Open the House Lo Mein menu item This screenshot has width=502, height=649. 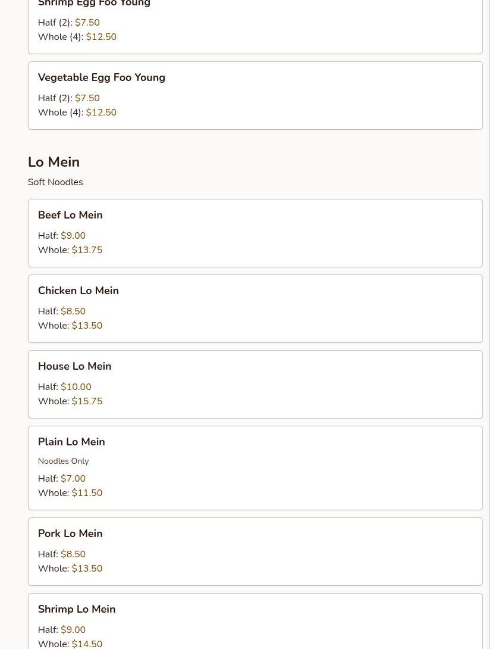pyautogui.click(x=74, y=366)
